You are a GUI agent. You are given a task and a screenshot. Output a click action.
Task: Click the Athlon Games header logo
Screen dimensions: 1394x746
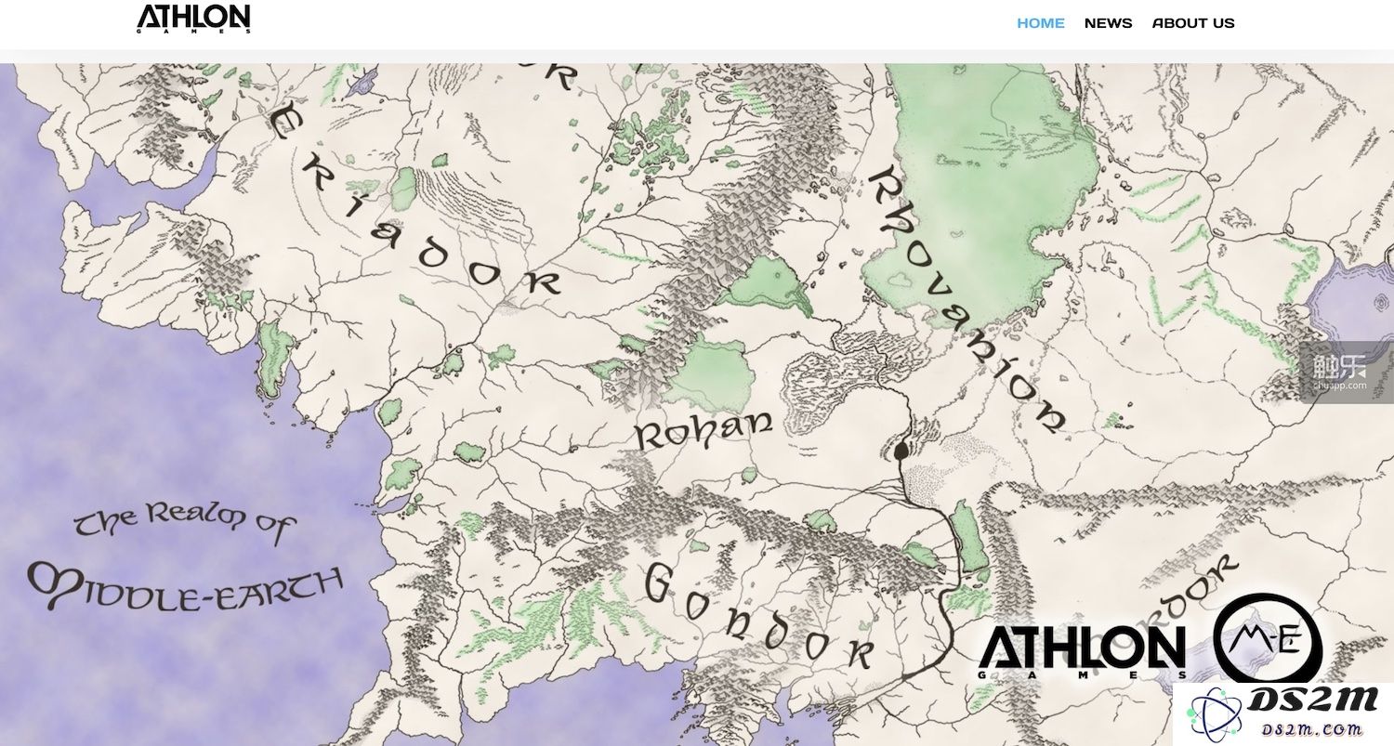(x=193, y=20)
